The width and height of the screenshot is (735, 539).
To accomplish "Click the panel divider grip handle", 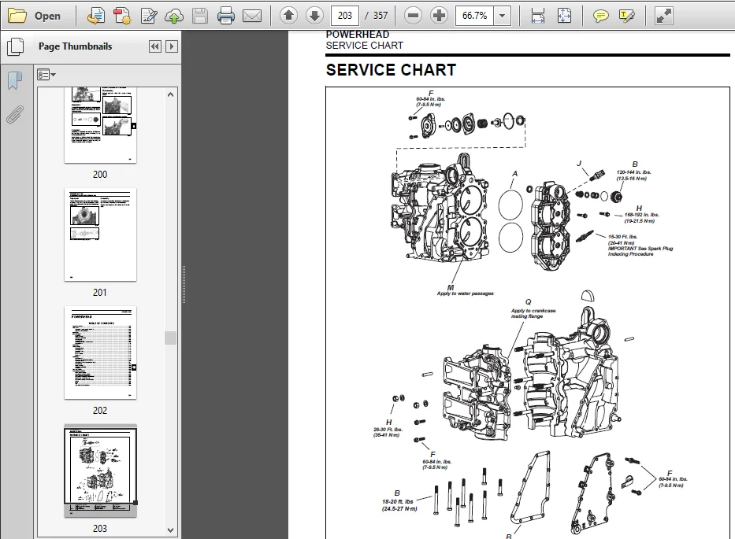I will (184, 285).
